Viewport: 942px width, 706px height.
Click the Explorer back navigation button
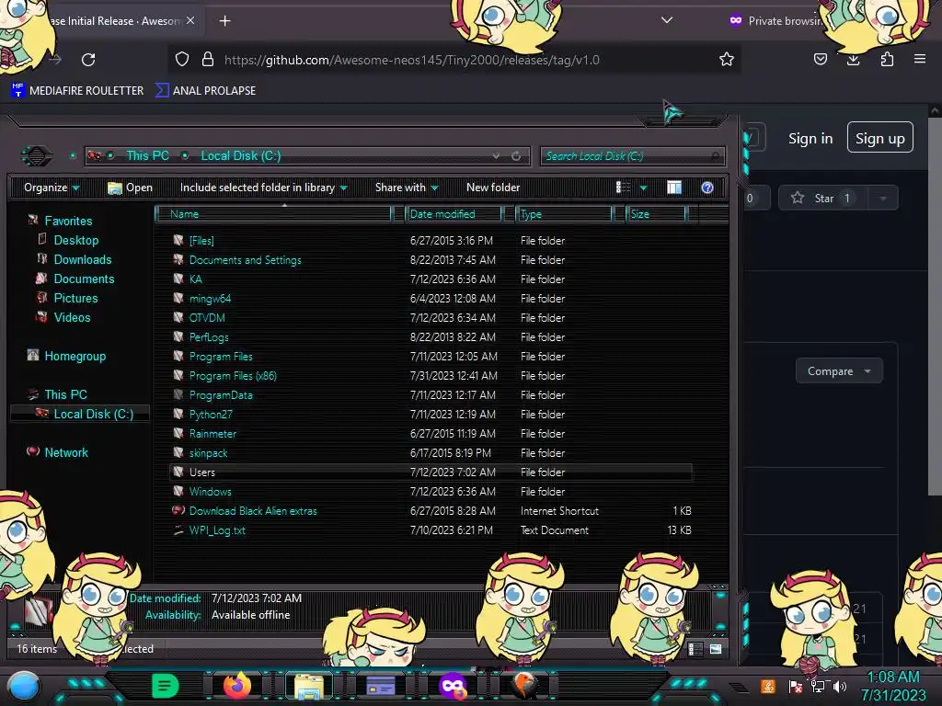click(x=37, y=156)
